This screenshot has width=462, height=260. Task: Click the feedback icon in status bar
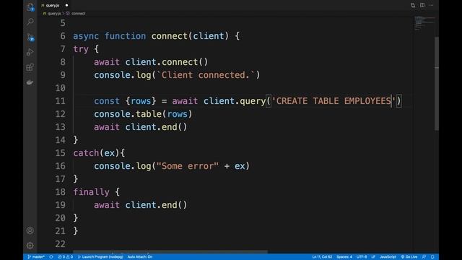[424, 257]
